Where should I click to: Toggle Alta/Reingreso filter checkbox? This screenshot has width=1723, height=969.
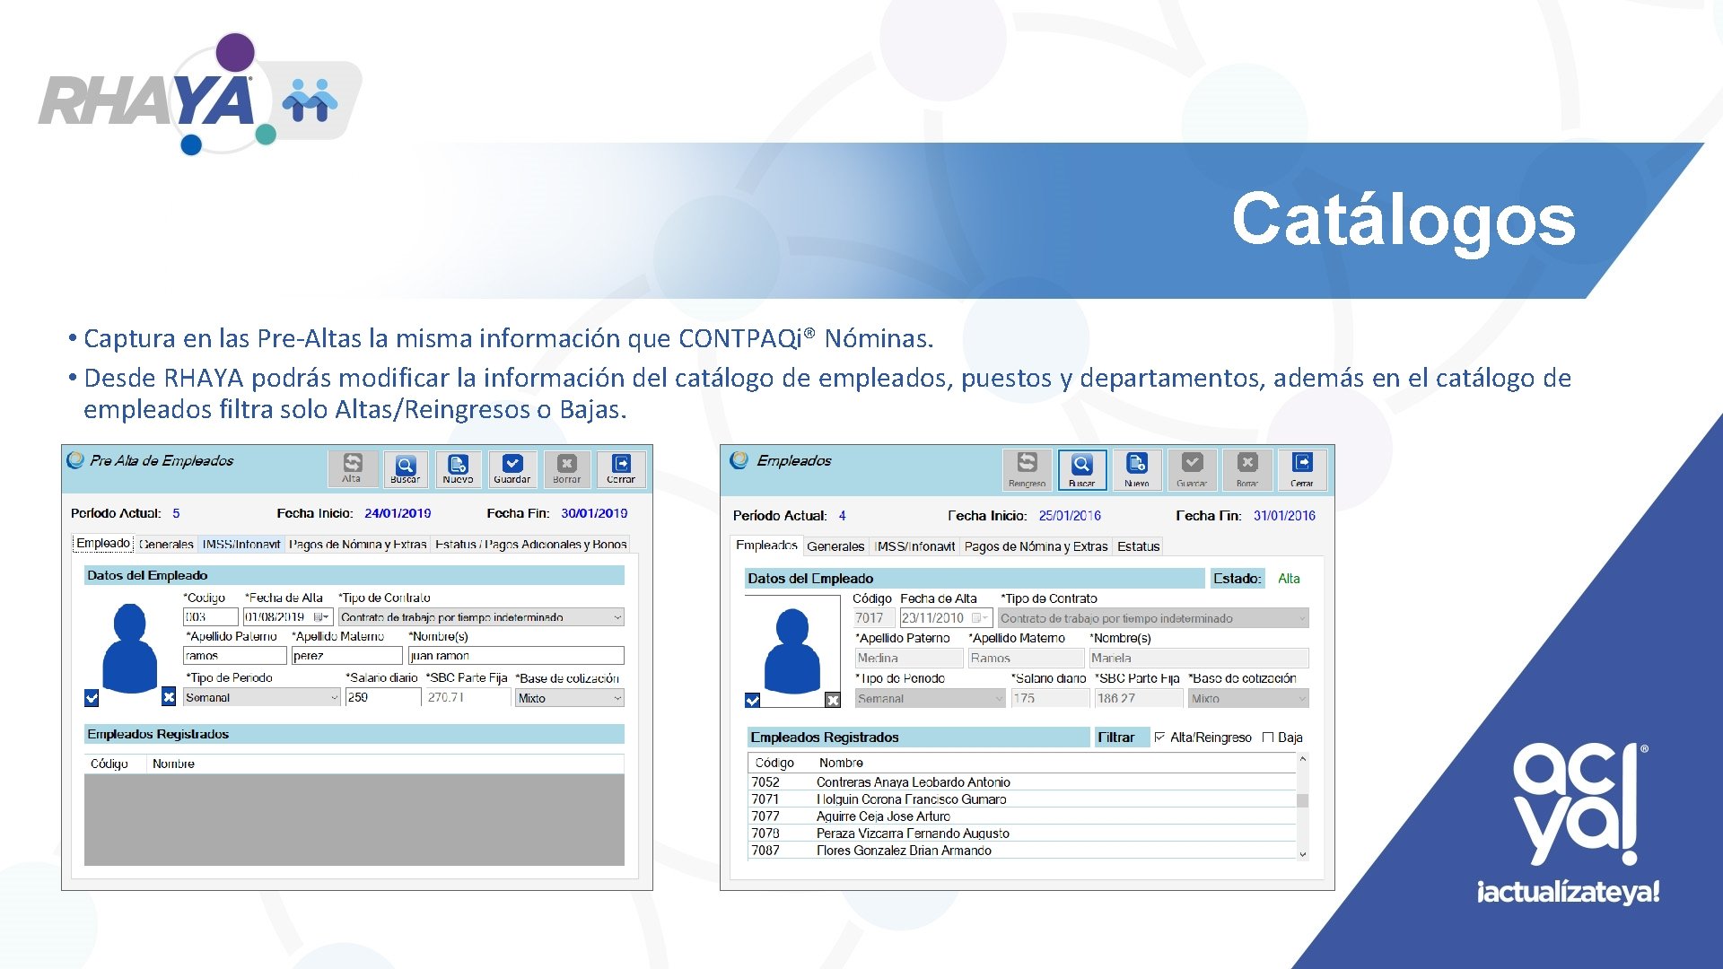[x=1159, y=738]
